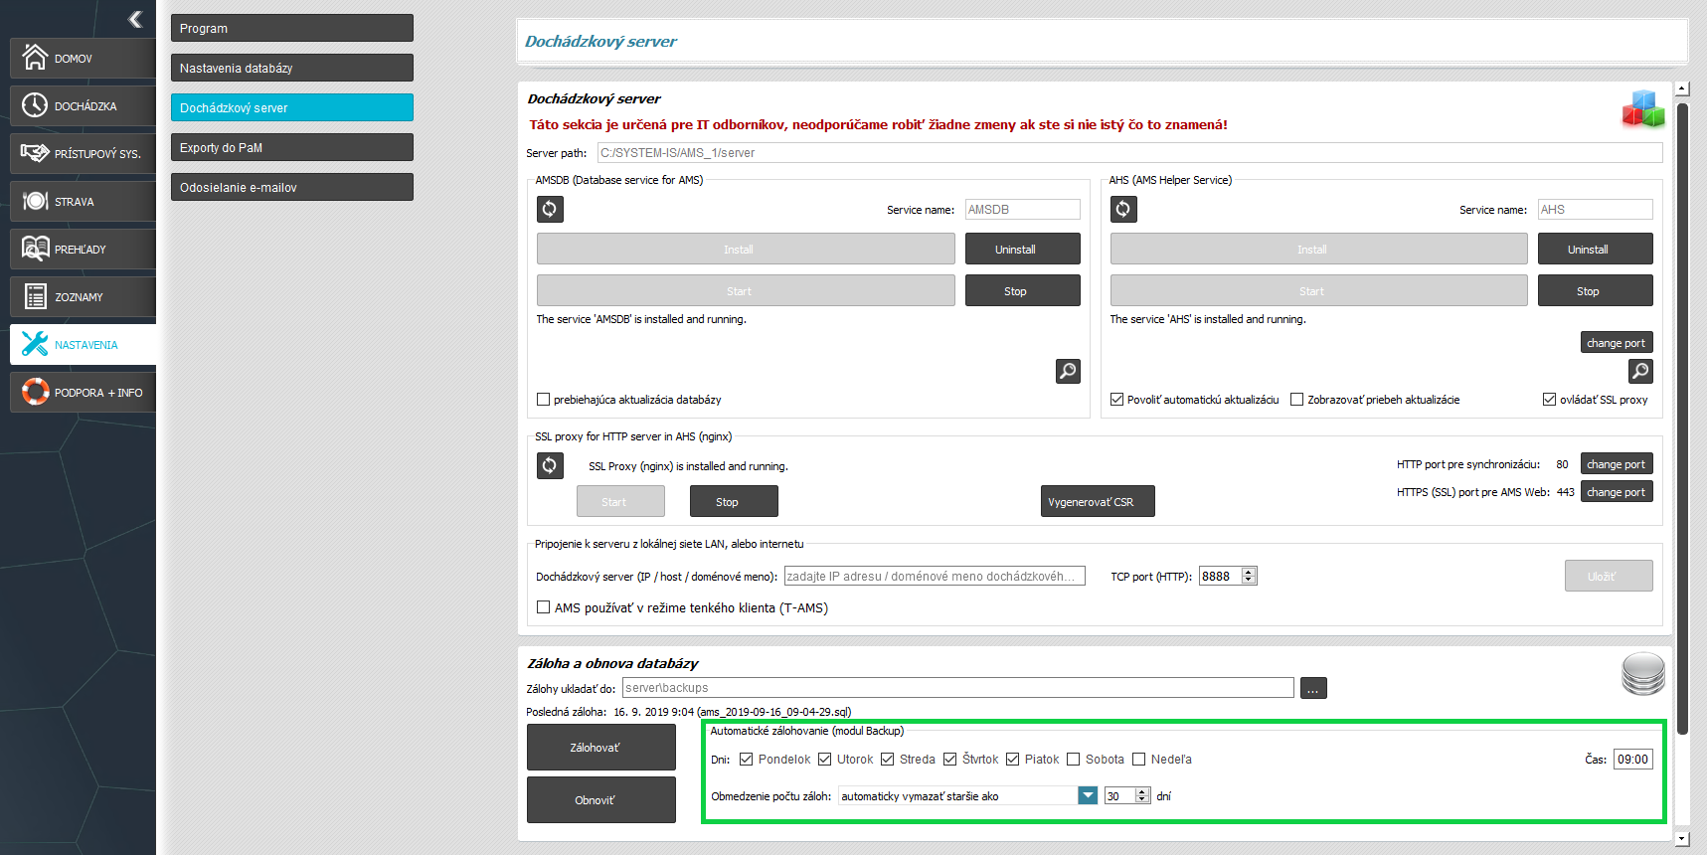Open the NASTAVENIA settings section
This screenshot has height=855, width=1707.
pyautogui.click(x=83, y=344)
